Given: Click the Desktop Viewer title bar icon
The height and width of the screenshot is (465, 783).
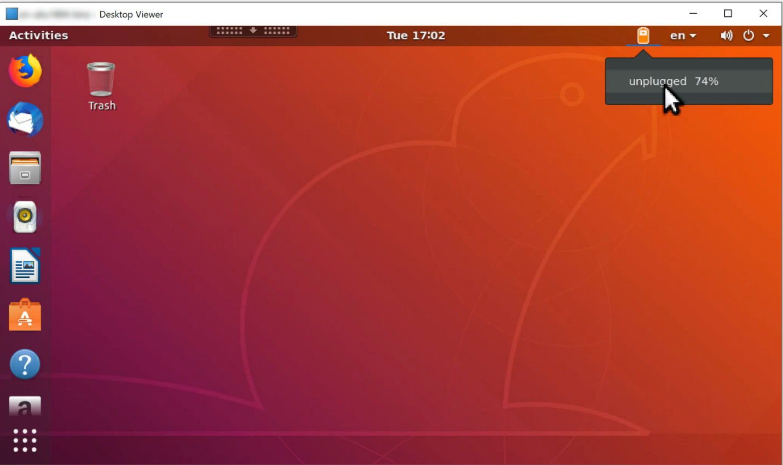Looking at the screenshot, I should point(12,14).
